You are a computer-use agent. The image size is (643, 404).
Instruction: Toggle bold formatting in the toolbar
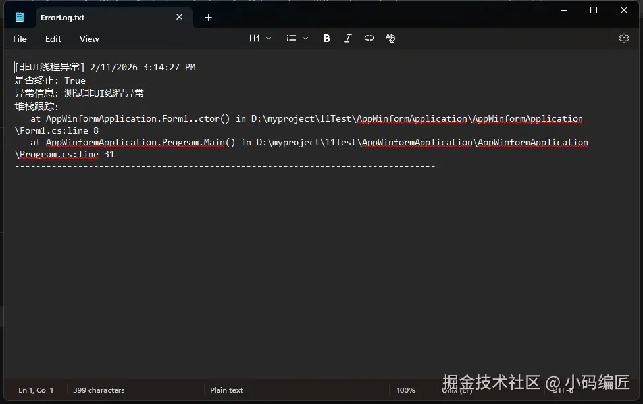(326, 38)
